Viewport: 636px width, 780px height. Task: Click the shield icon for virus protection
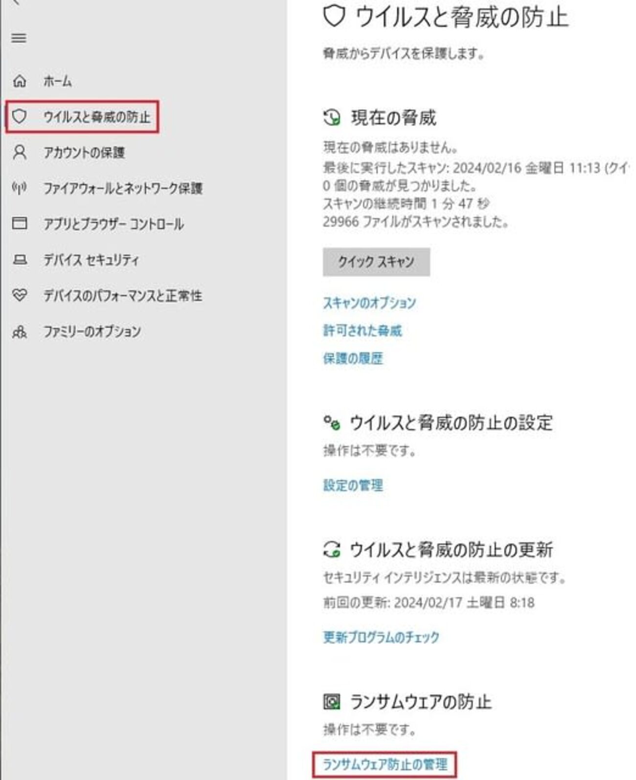click(20, 116)
